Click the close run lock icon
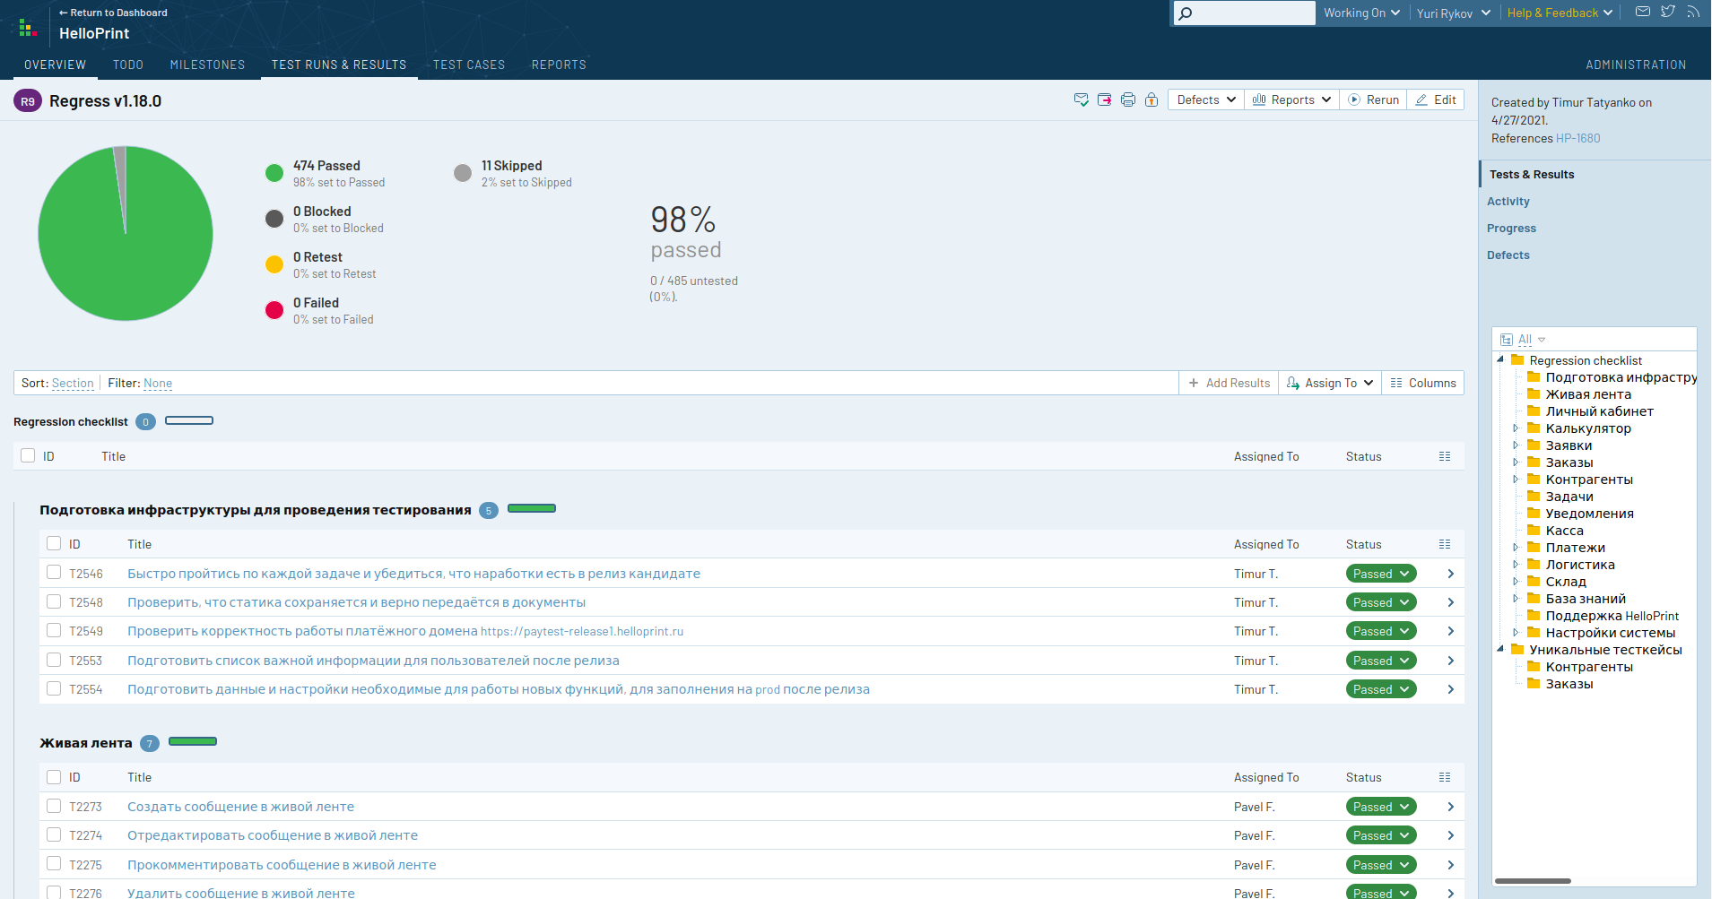Screen dimensions: 1712x899 1151,99
